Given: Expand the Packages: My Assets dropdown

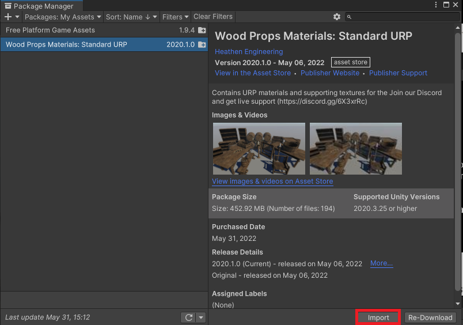Looking at the screenshot, I should 63,17.
